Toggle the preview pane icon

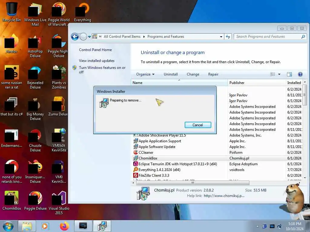pos(289,74)
